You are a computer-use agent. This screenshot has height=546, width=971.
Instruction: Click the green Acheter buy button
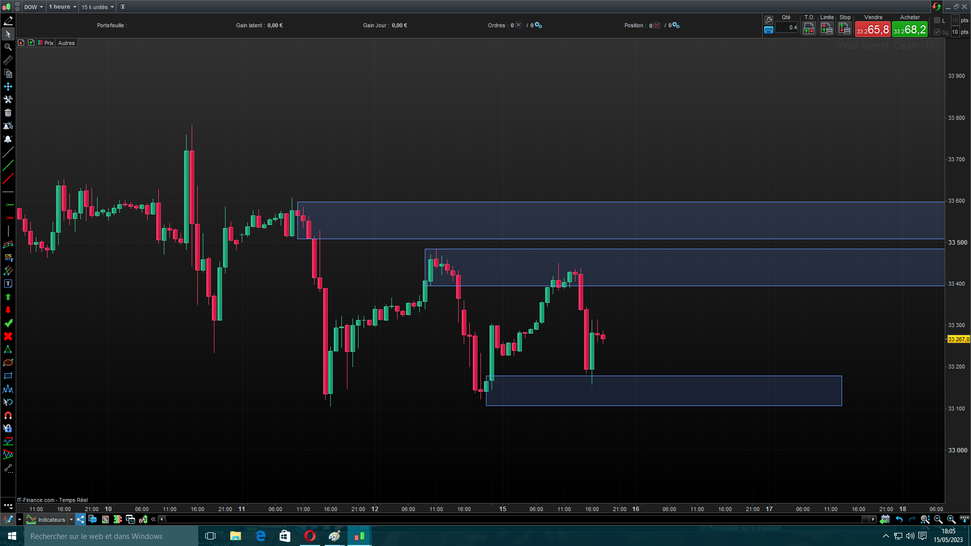coord(909,30)
